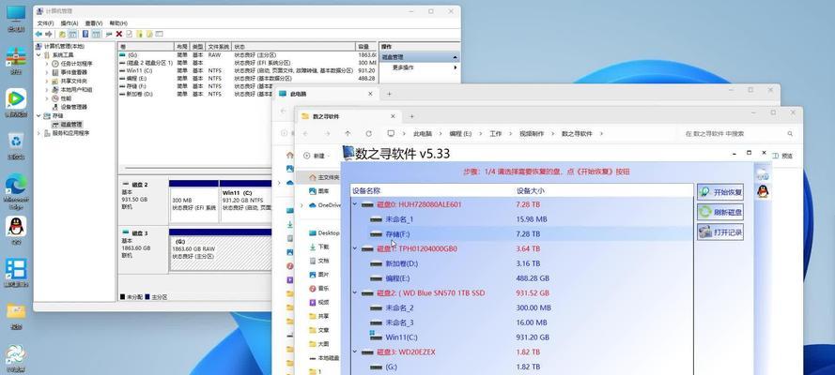Click 此电脑 in the breadcrumb path
Viewport: 835px width, 375px height.
(423, 134)
